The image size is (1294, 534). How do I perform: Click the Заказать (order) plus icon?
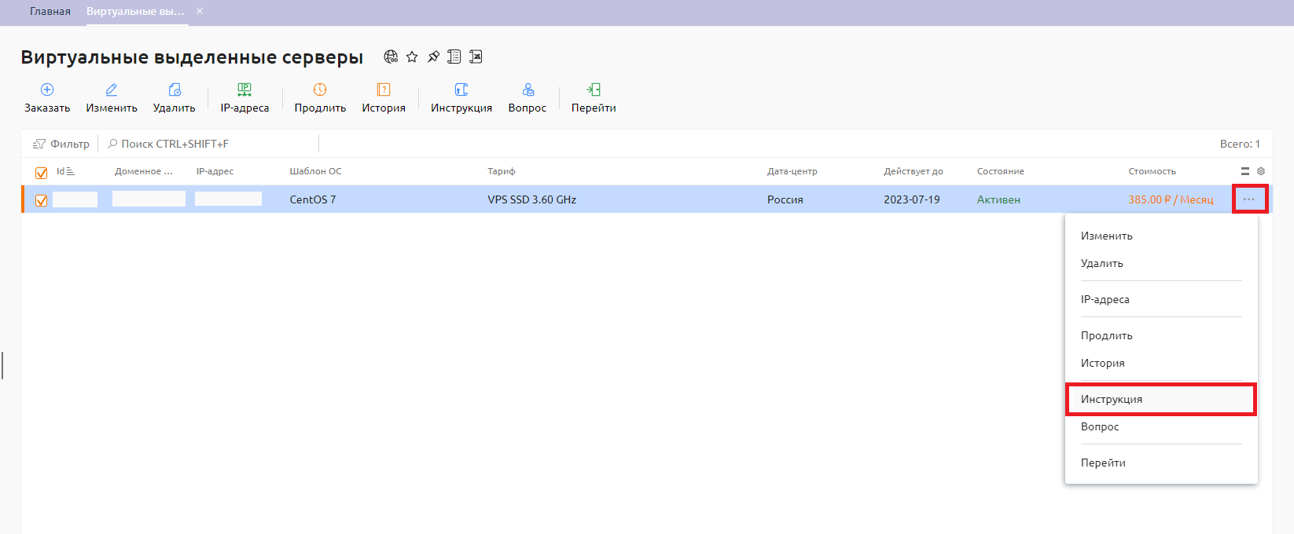(x=47, y=90)
